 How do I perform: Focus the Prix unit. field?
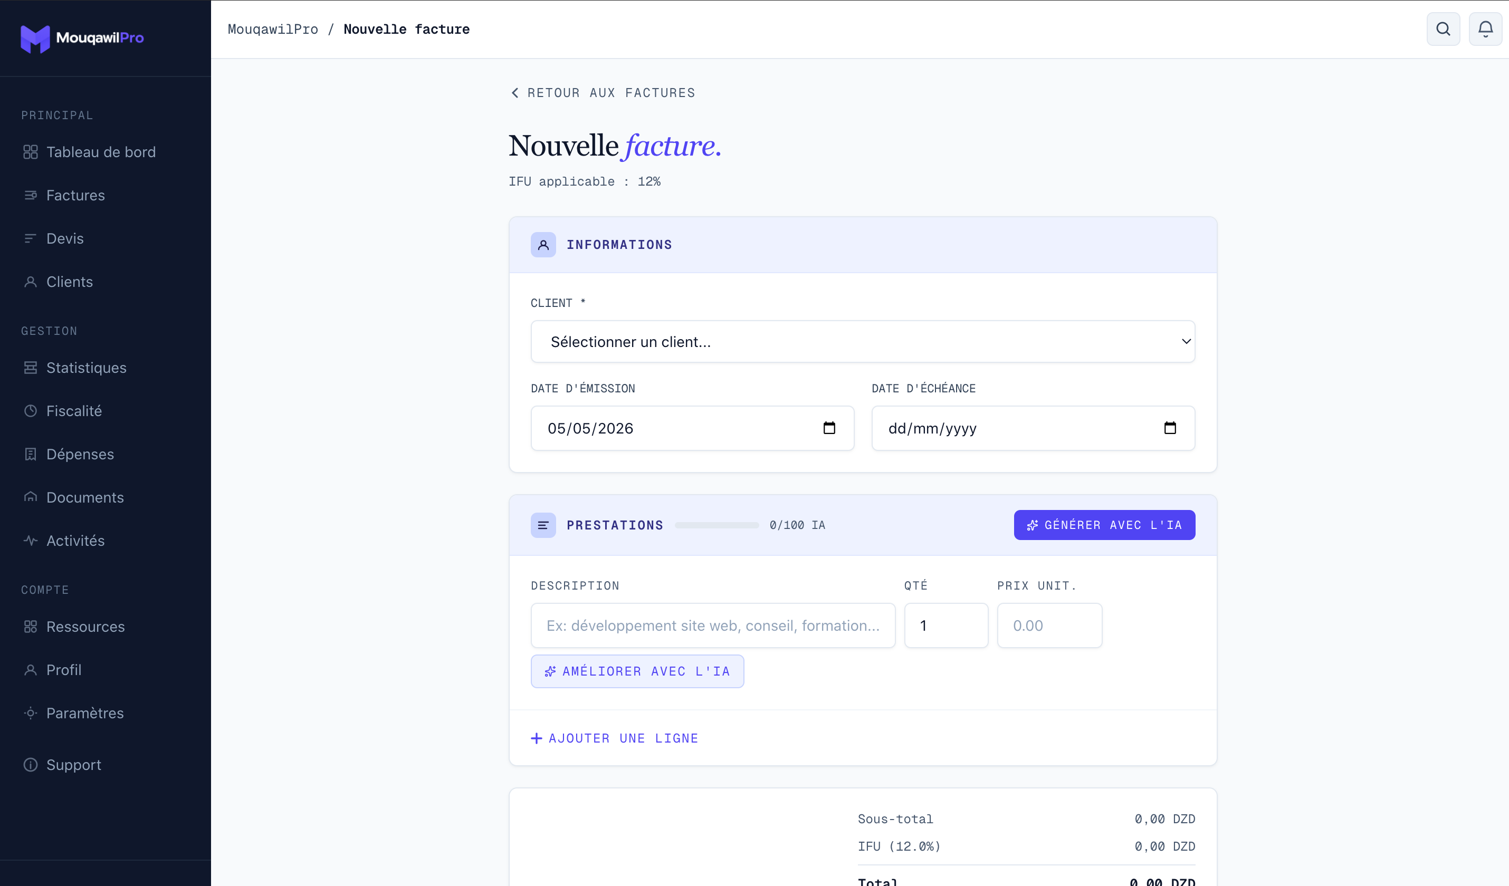click(x=1050, y=625)
